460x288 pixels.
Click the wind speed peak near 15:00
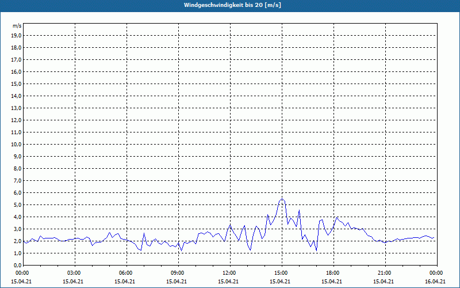click(x=282, y=199)
